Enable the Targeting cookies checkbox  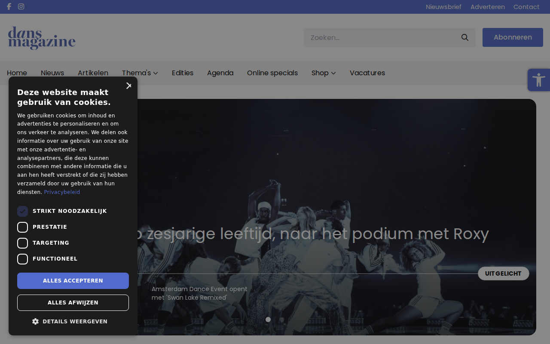(22, 243)
